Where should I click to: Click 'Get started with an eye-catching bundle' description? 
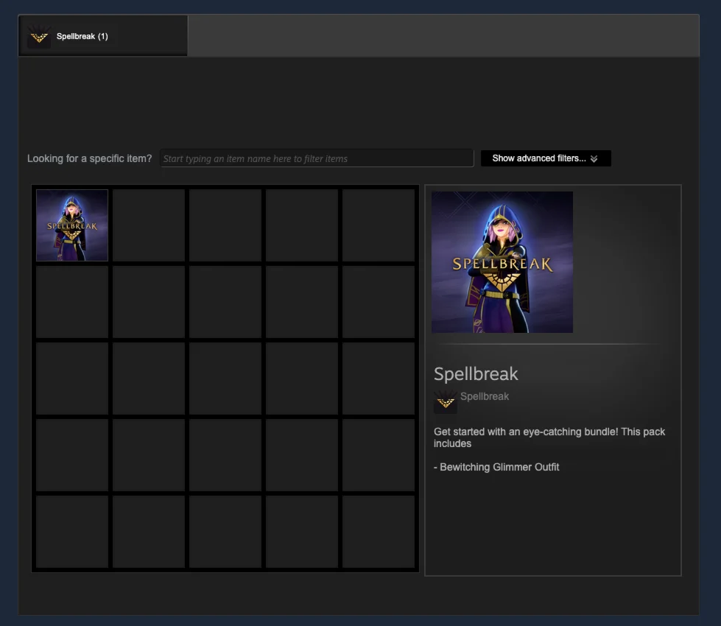[x=549, y=437]
